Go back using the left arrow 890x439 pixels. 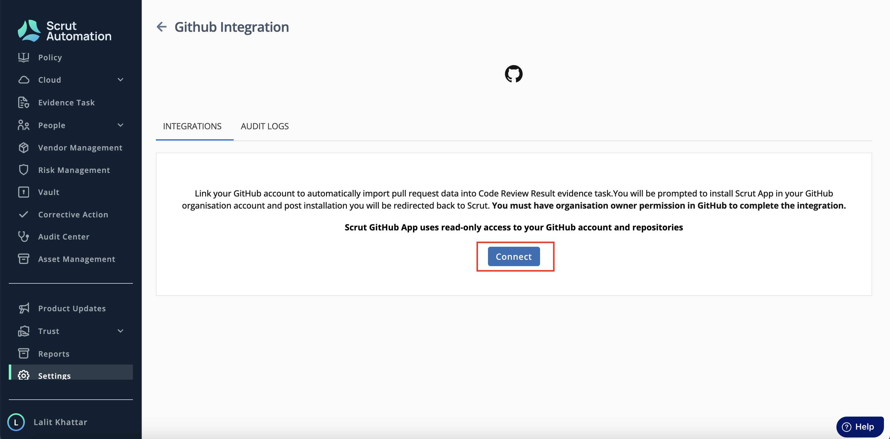[x=162, y=27]
